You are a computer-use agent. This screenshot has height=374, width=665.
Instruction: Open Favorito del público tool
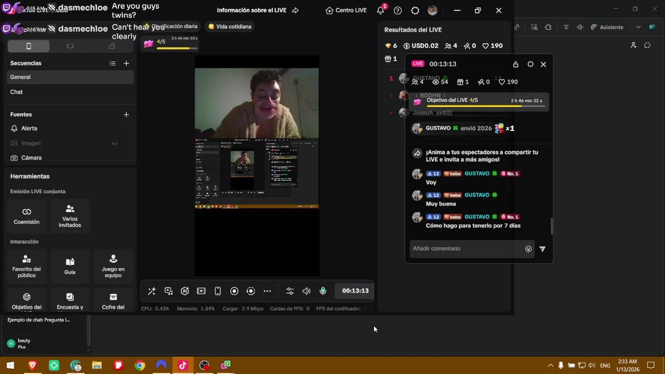26,266
